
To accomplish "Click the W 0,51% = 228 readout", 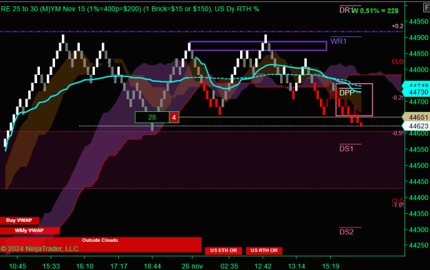I will click(375, 11).
